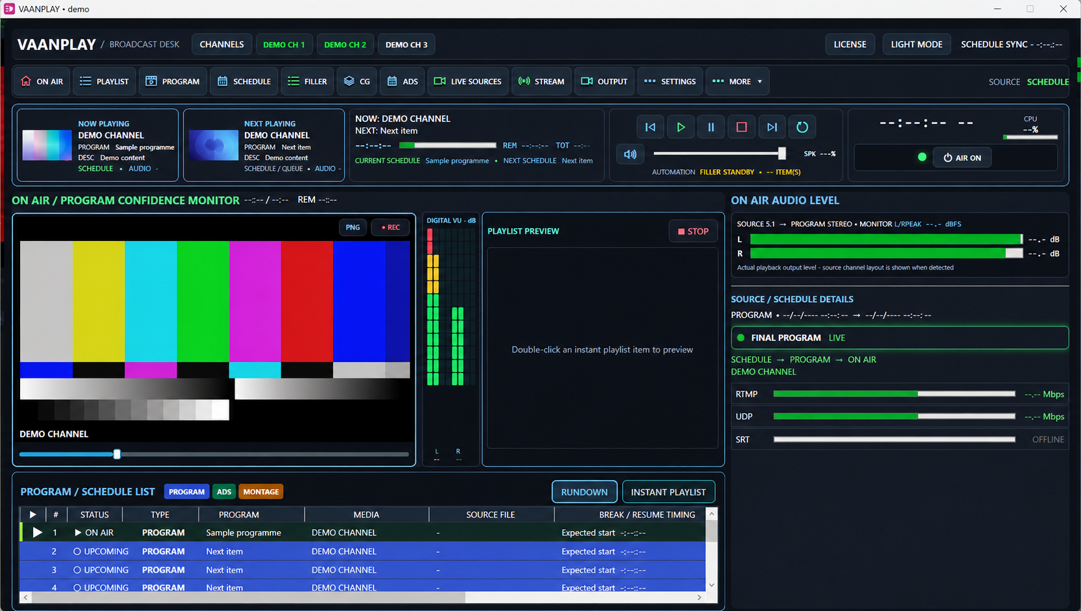Viewport: 1081px width, 611px height.
Task: Open the SCHEDULE calendar section
Action: coord(244,82)
